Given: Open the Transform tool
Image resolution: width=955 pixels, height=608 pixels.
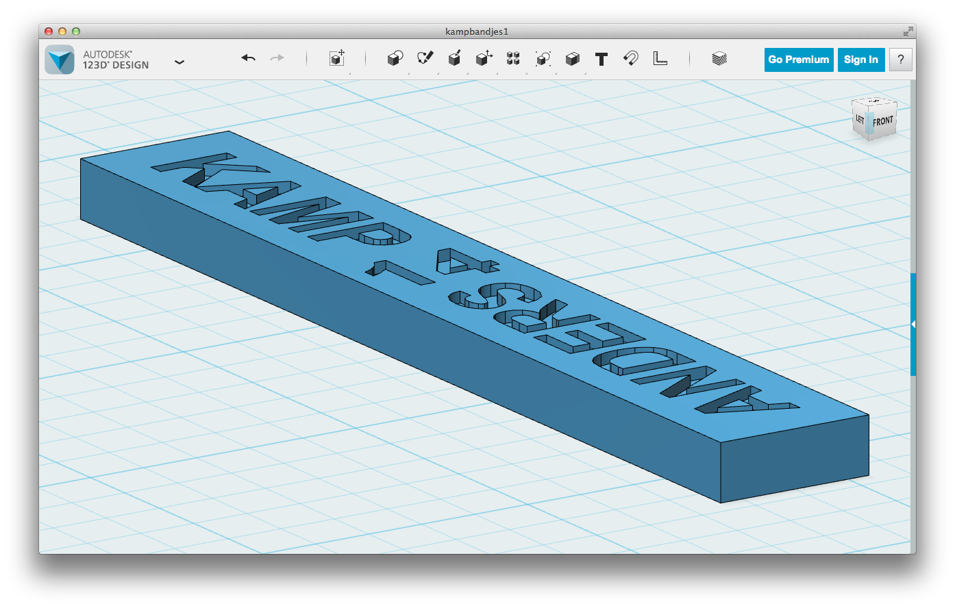Looking at the screenshot, I should click(x=336, y=58).
